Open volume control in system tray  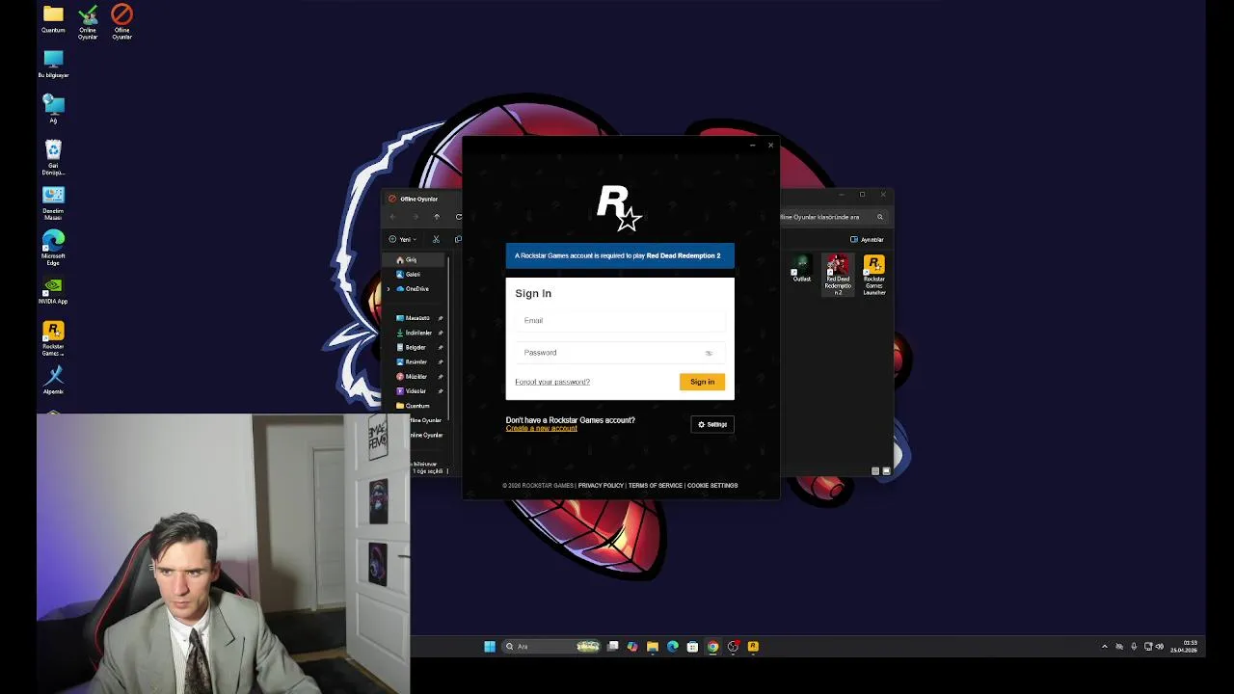click(1159, 647)
